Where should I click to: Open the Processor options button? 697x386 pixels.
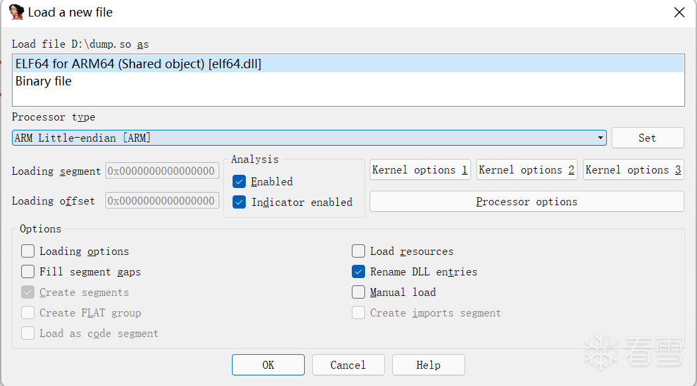click(x=527, y=202)
